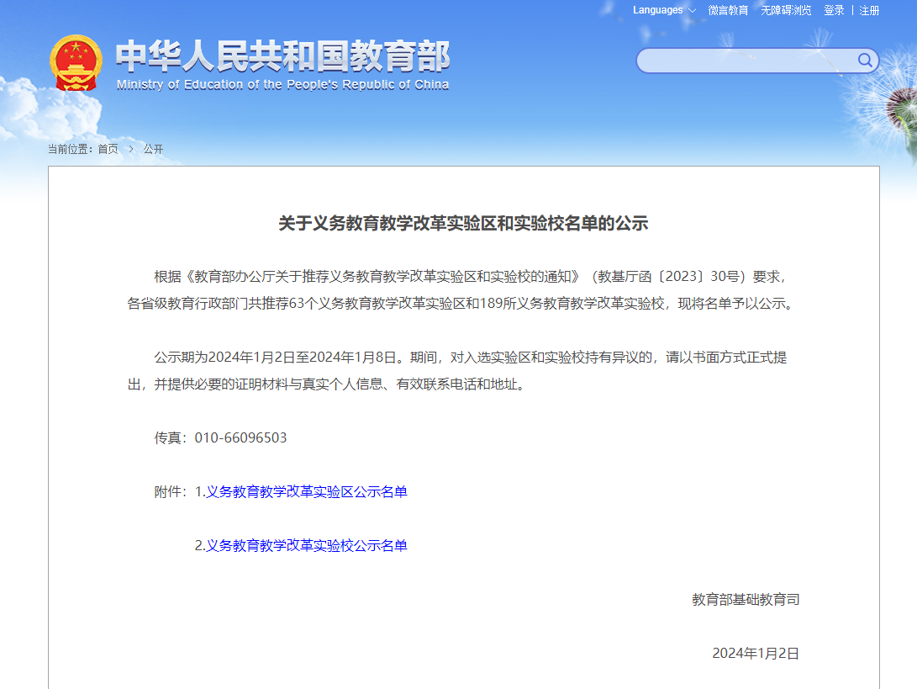Click the national emblem logo

pos(76,62)
